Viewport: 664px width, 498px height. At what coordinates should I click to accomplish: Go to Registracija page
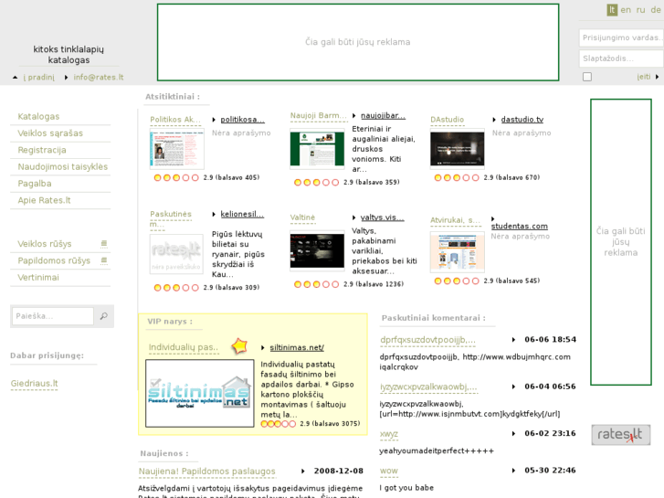coord(42,150)
